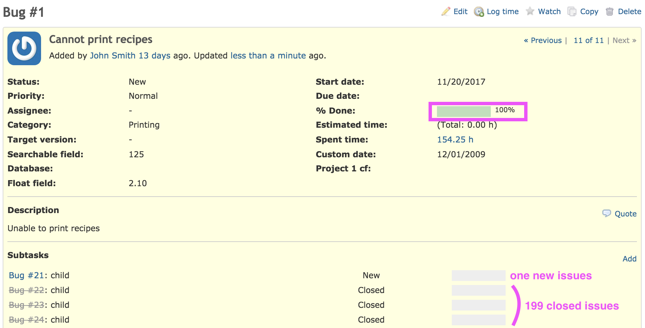645x328 pixels.
Task: Click the 100% done progress bar
Action: 464,111
